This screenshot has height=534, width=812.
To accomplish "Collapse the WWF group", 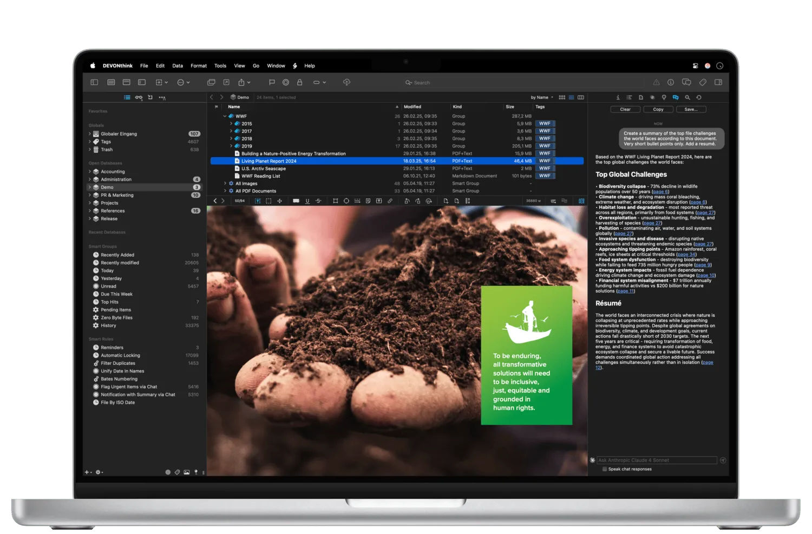I will 224,116.
